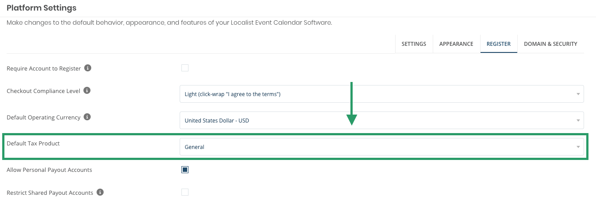The image size is (596, 208).
Task: Uncheck Allow Personal Payout Accounts
Action: pyautogui.click(x=185, y=170)
